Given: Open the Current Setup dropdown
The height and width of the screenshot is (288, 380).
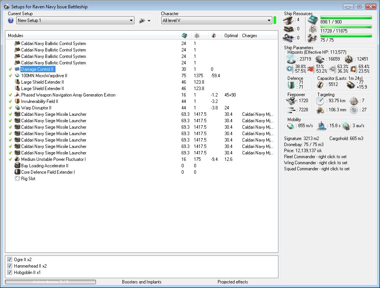Looking at the screenshot, I should click(x=131, y=20).
